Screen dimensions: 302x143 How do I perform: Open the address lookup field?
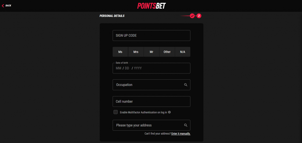point(151,125)
